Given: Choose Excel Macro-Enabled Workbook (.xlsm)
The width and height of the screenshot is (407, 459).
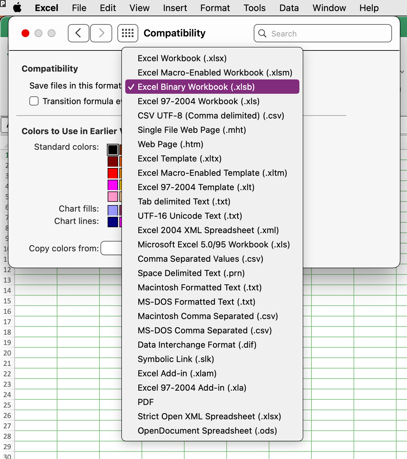Looking at the screenshot, I should 212,73.
